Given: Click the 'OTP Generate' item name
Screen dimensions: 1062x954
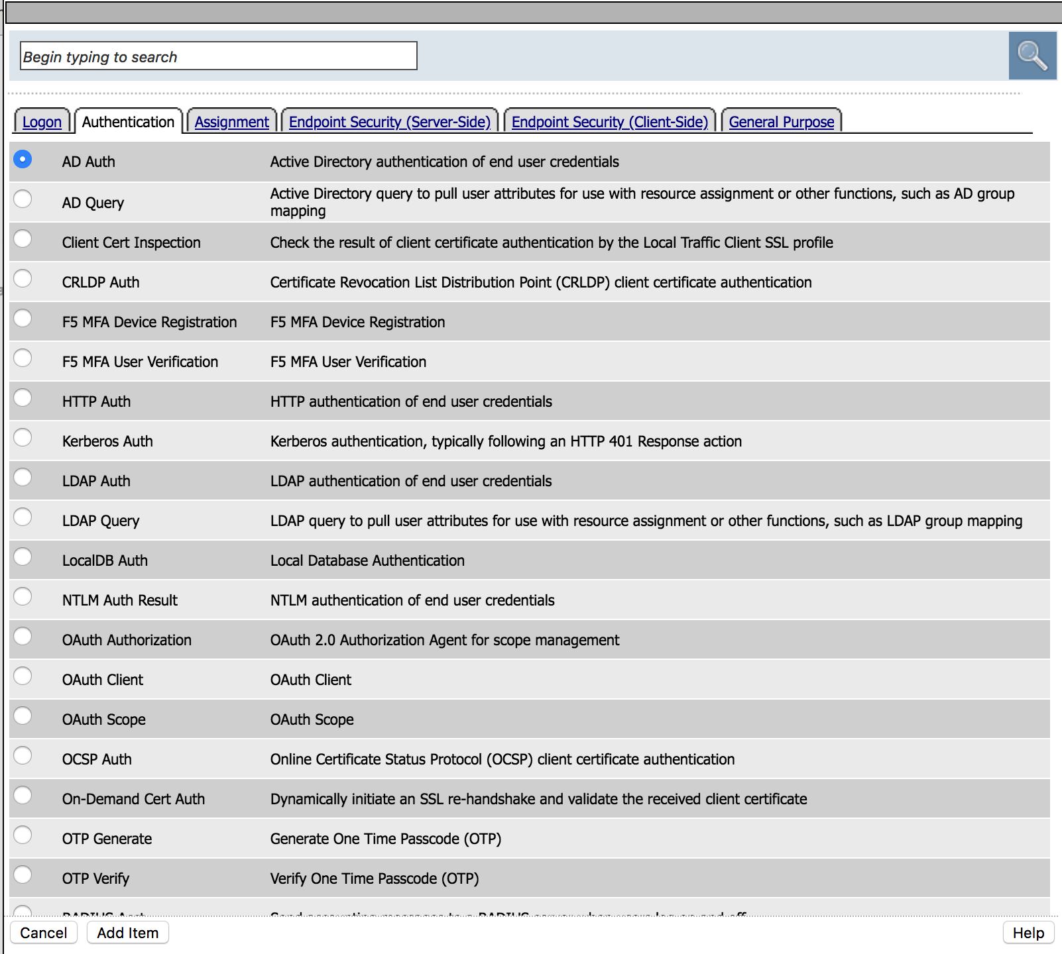Looking at the screenshot, I should tap(107, 839).
